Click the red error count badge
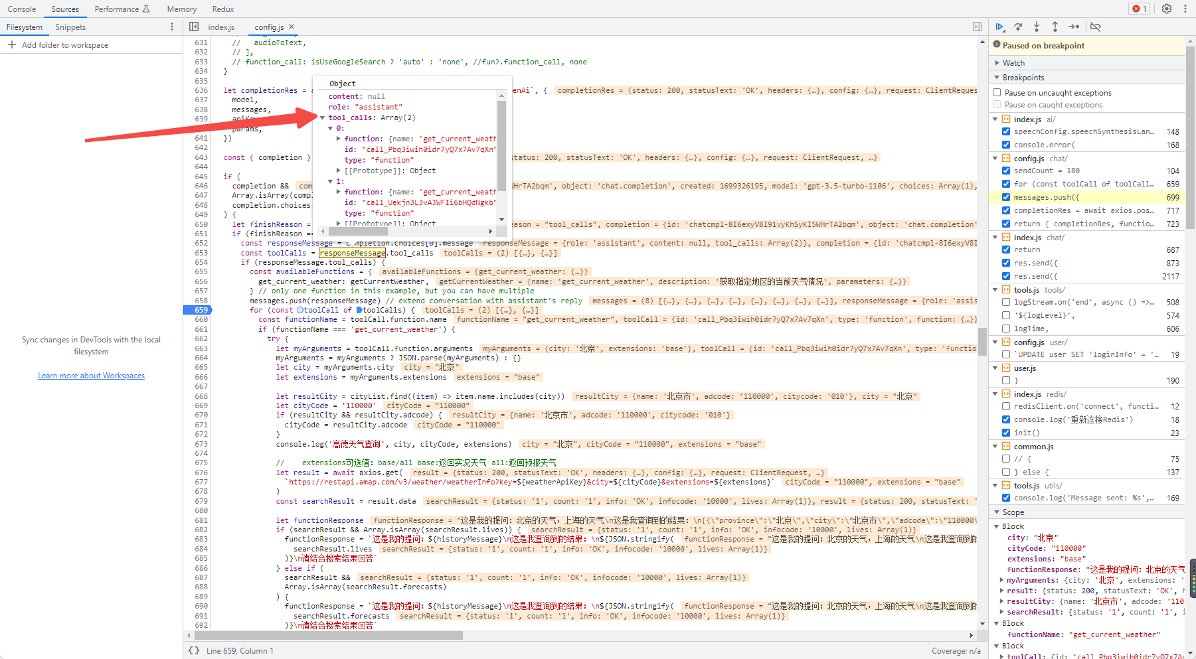Image resolution: width=1196 pixels, height=659 pixels. coord(1140,9)
